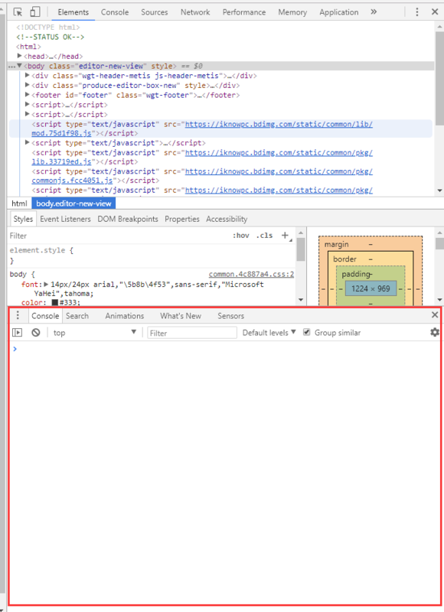444x612 pixels.
Task: Select body.editor-new-view breadcrumb
Action: pyautogui.click(x=73, y=203)
